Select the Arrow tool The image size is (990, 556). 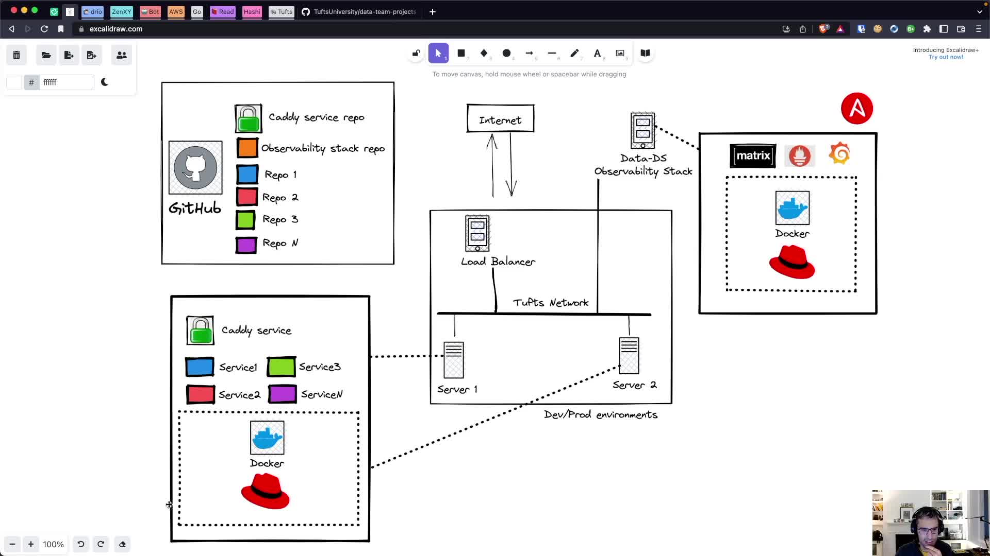click(x=530, y=53)
